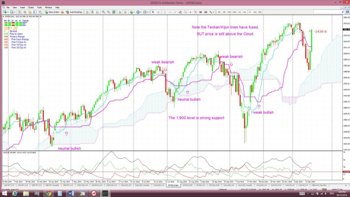The width and height of the screenshot is (350, 197).
Task: Open the Strategy Tester icon
Action: pyautogui.click(x=40, y=12)
